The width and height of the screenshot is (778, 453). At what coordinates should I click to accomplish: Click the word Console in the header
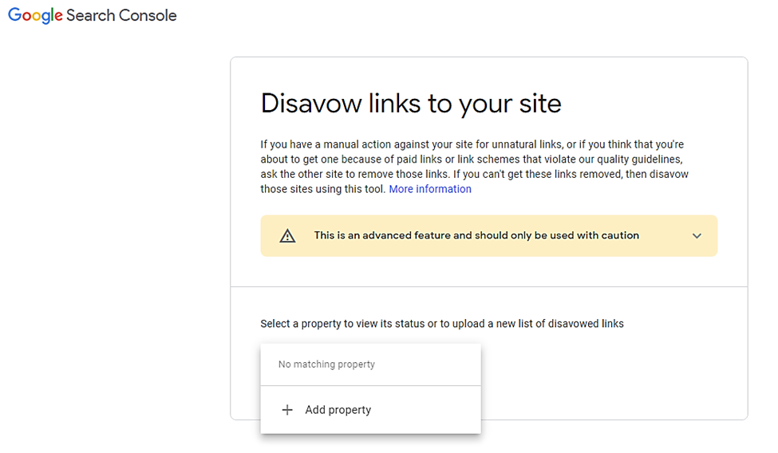(148, 15)
